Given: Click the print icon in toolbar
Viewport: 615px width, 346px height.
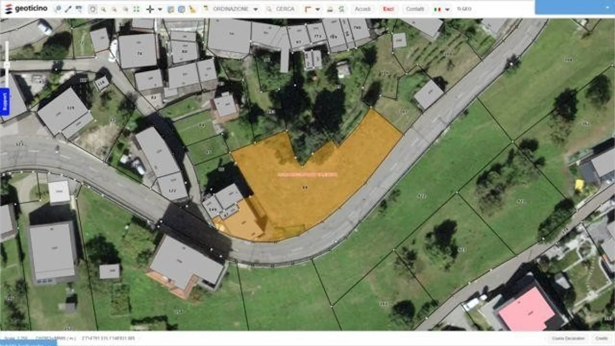Looking at the screenshot, I should coord(330,9).
